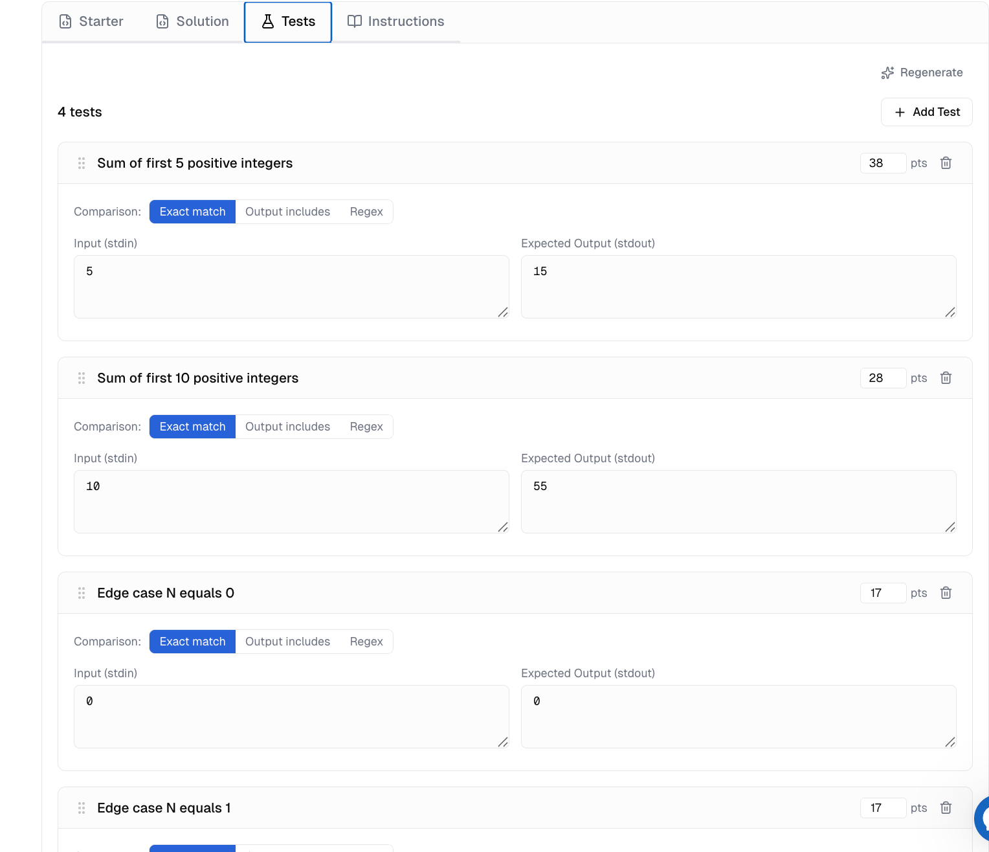989x852 pixels.
Task: Click stdin input containing 10
Action: [x=291, y=502]
